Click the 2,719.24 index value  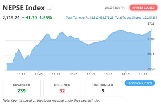(11, 18)
